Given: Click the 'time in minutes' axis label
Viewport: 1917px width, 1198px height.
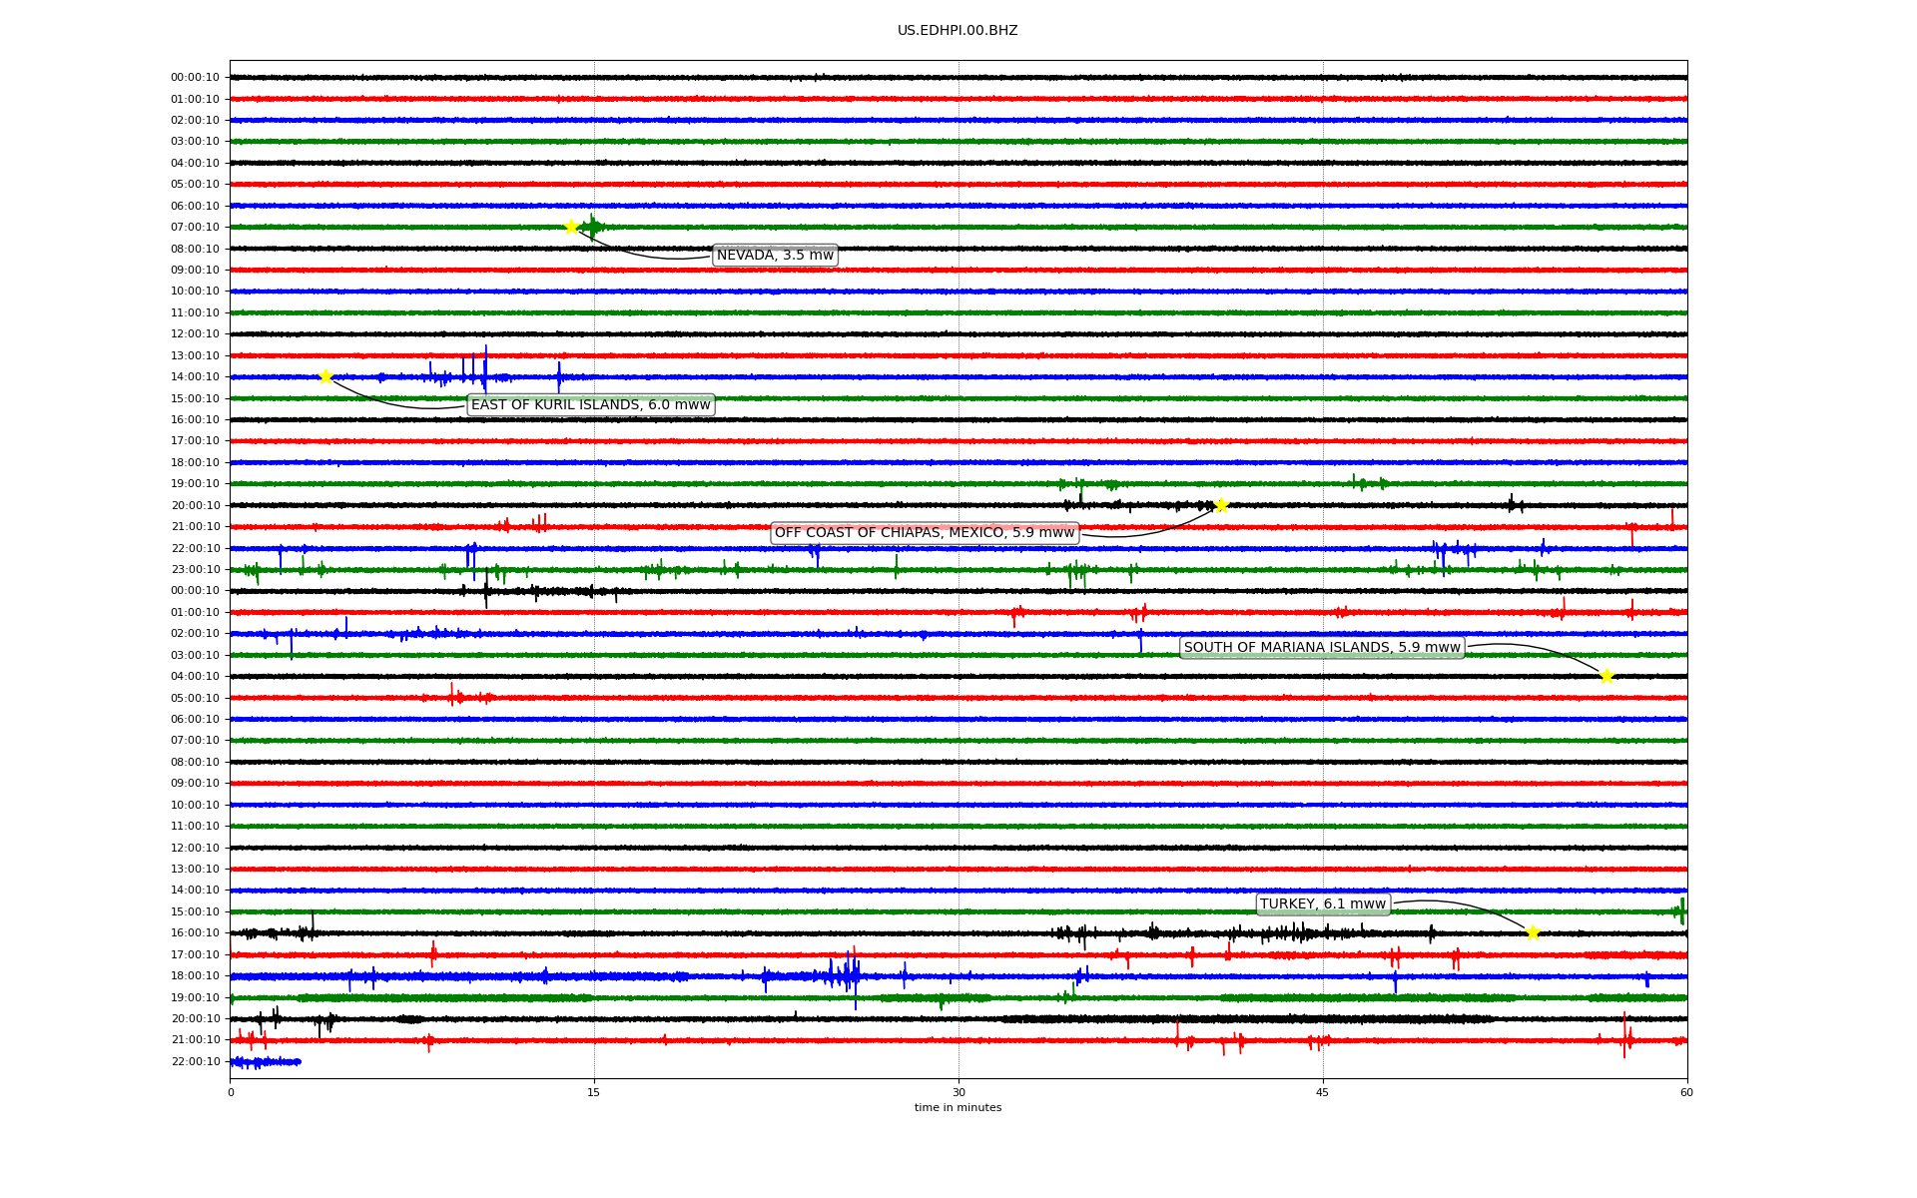Looking at the screenshot, I should point(958,1108).
